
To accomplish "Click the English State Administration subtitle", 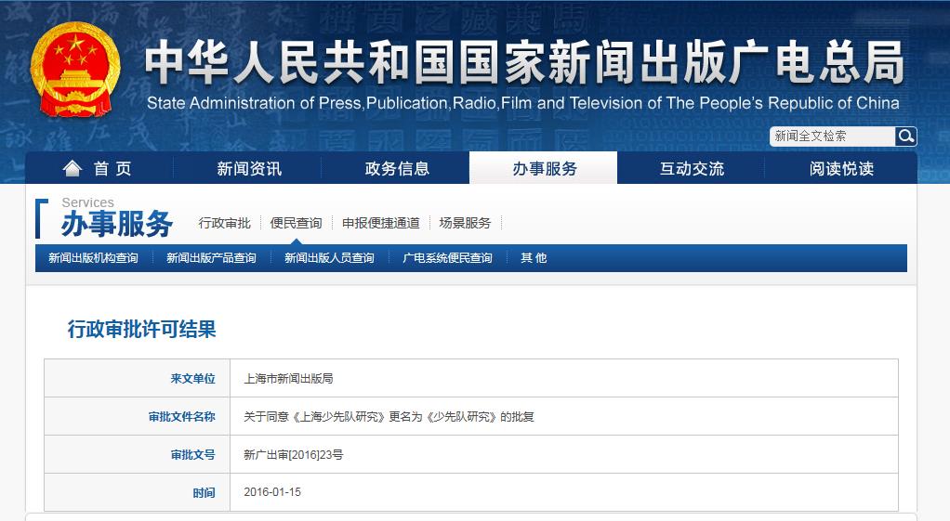I will pos(522,103).
